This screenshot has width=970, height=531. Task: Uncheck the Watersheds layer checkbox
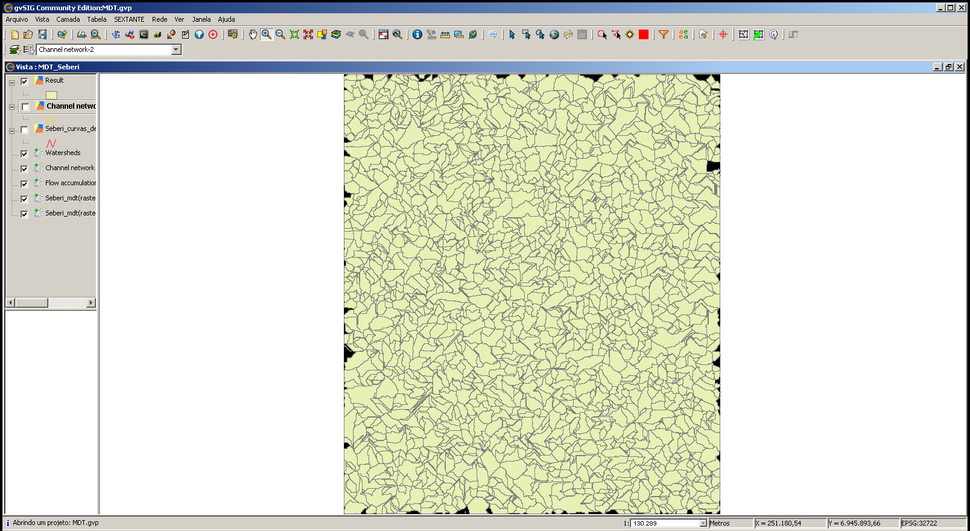(x=24, y=154)
